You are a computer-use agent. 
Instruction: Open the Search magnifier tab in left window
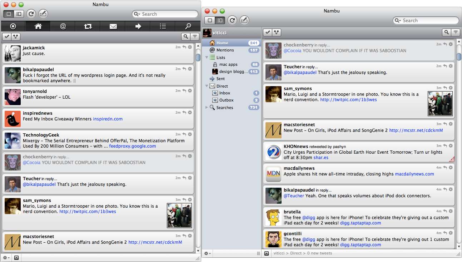[x=188, y=26]
